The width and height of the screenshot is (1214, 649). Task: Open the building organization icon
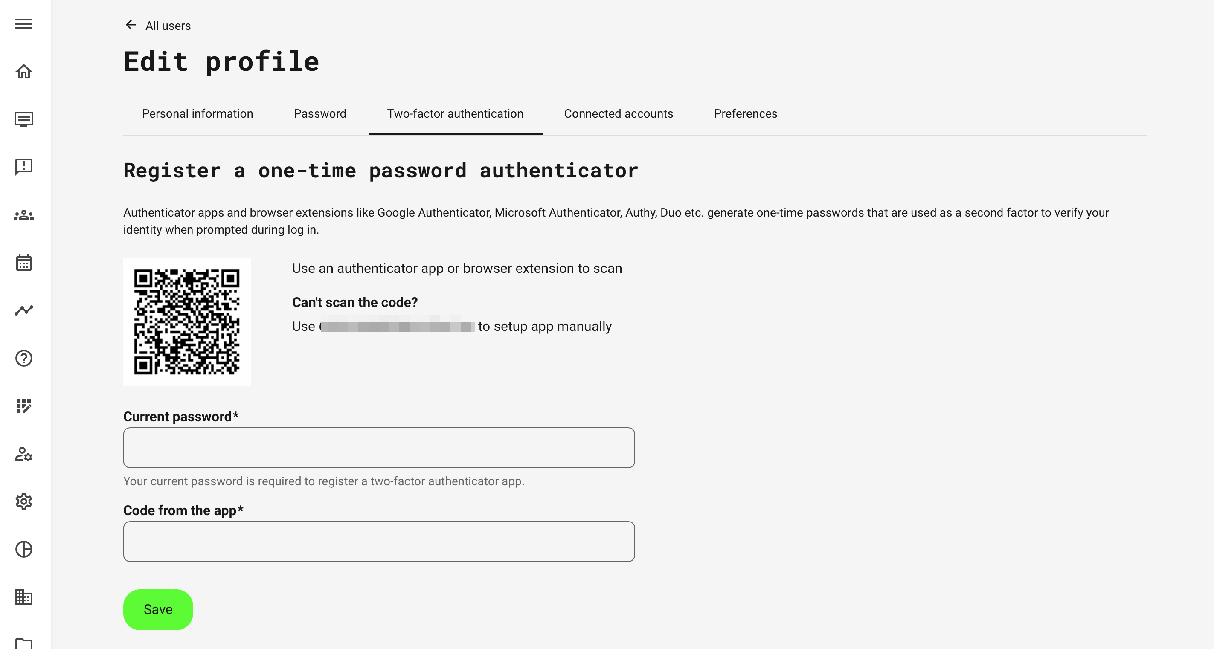click(23, 597)
